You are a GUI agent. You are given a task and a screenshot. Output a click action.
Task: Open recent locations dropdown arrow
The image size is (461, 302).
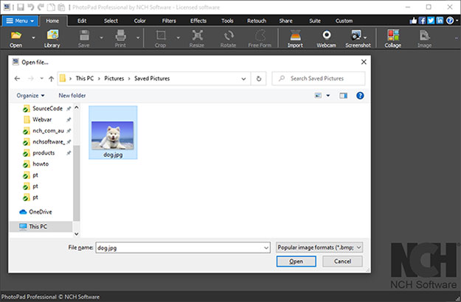41,78
